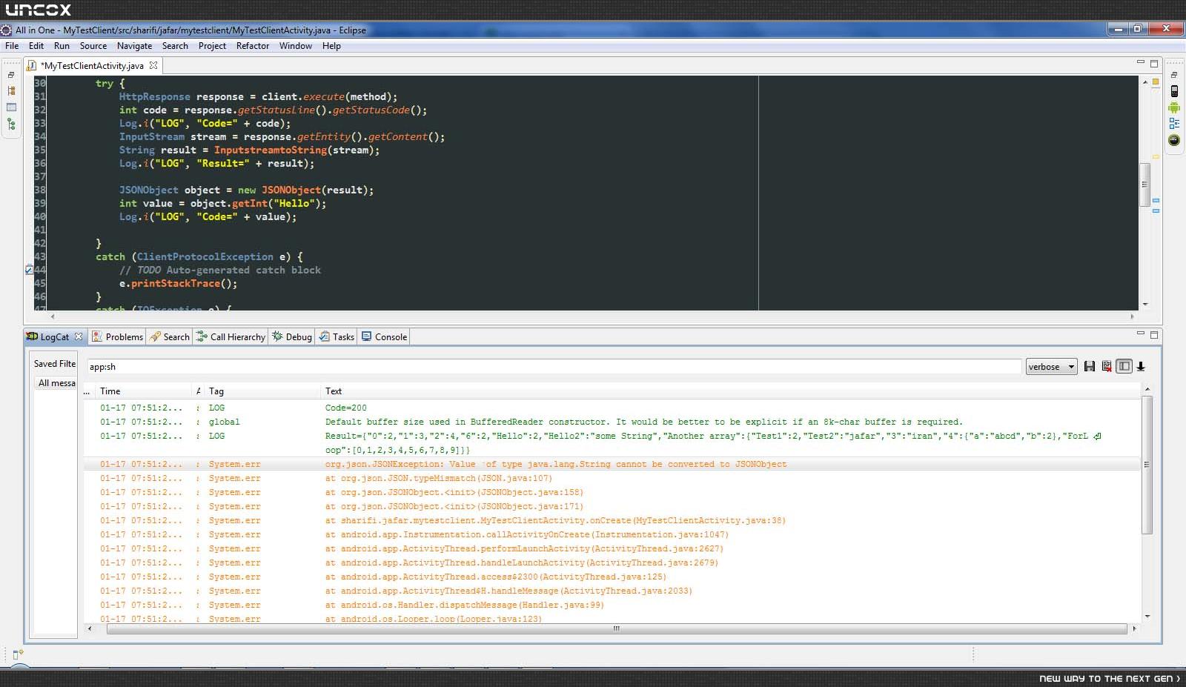Open the Project menu
The image size is (1186, 687).
tap(212, 46)
